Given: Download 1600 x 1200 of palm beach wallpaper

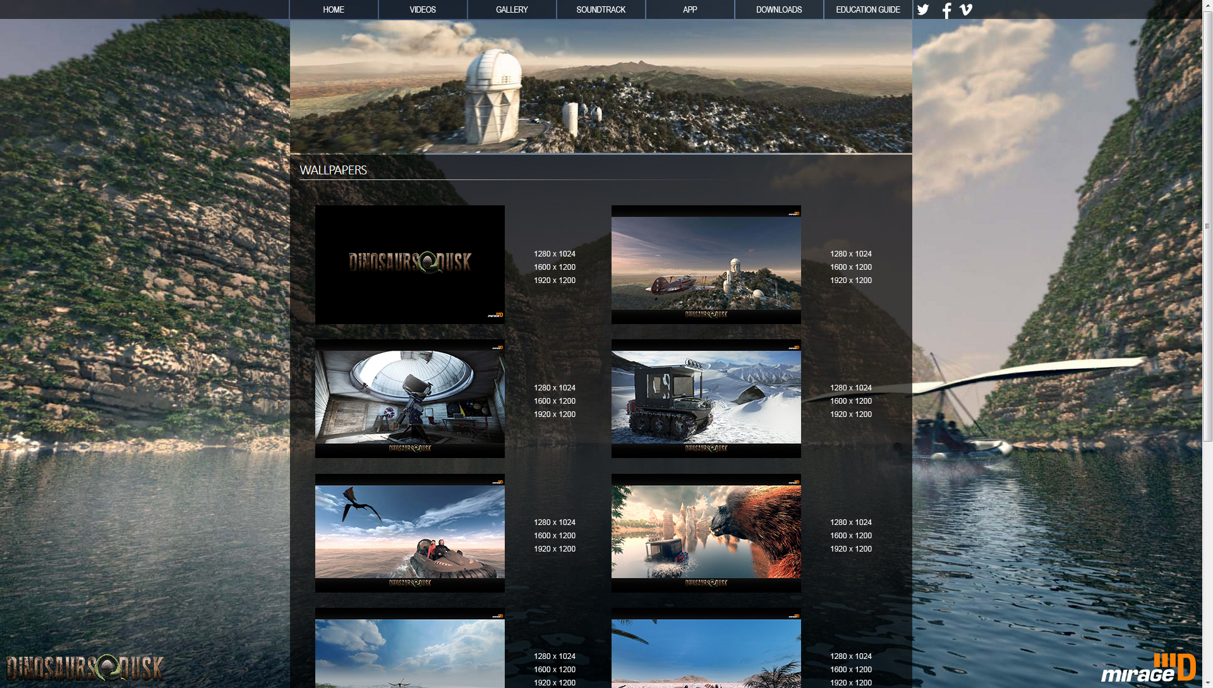Looking at the screenshot, I should point(851,670).
